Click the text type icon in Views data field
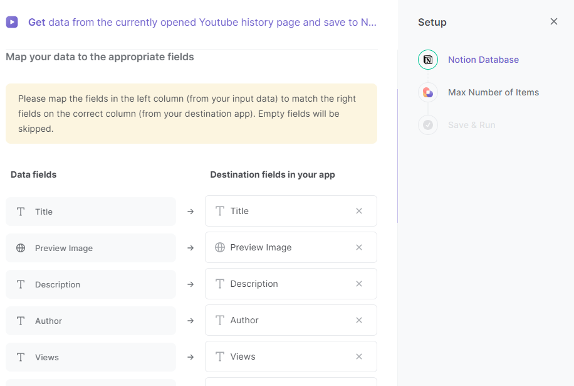Viewport: 574px width, 386px height. click(x=21, y=357)
